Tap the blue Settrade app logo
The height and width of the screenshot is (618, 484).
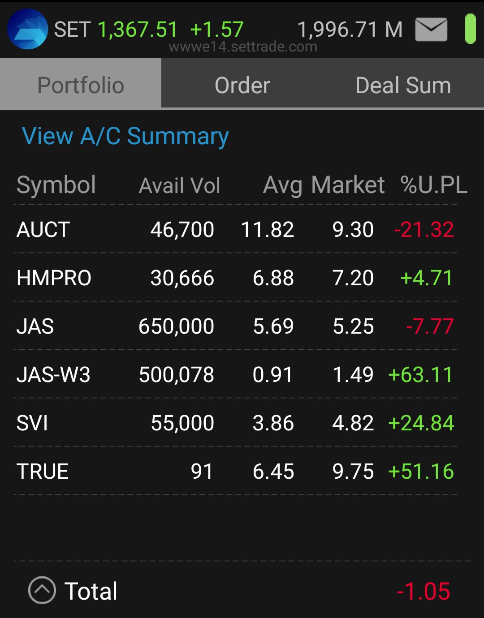pos(28,29)
